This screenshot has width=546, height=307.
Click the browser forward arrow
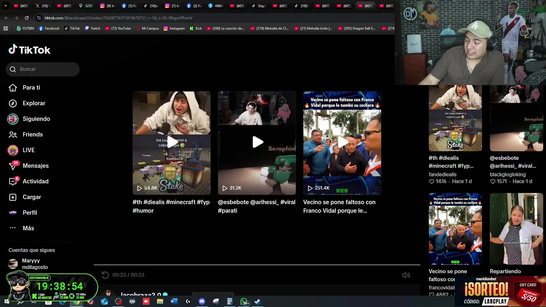[x=16, y=18]
